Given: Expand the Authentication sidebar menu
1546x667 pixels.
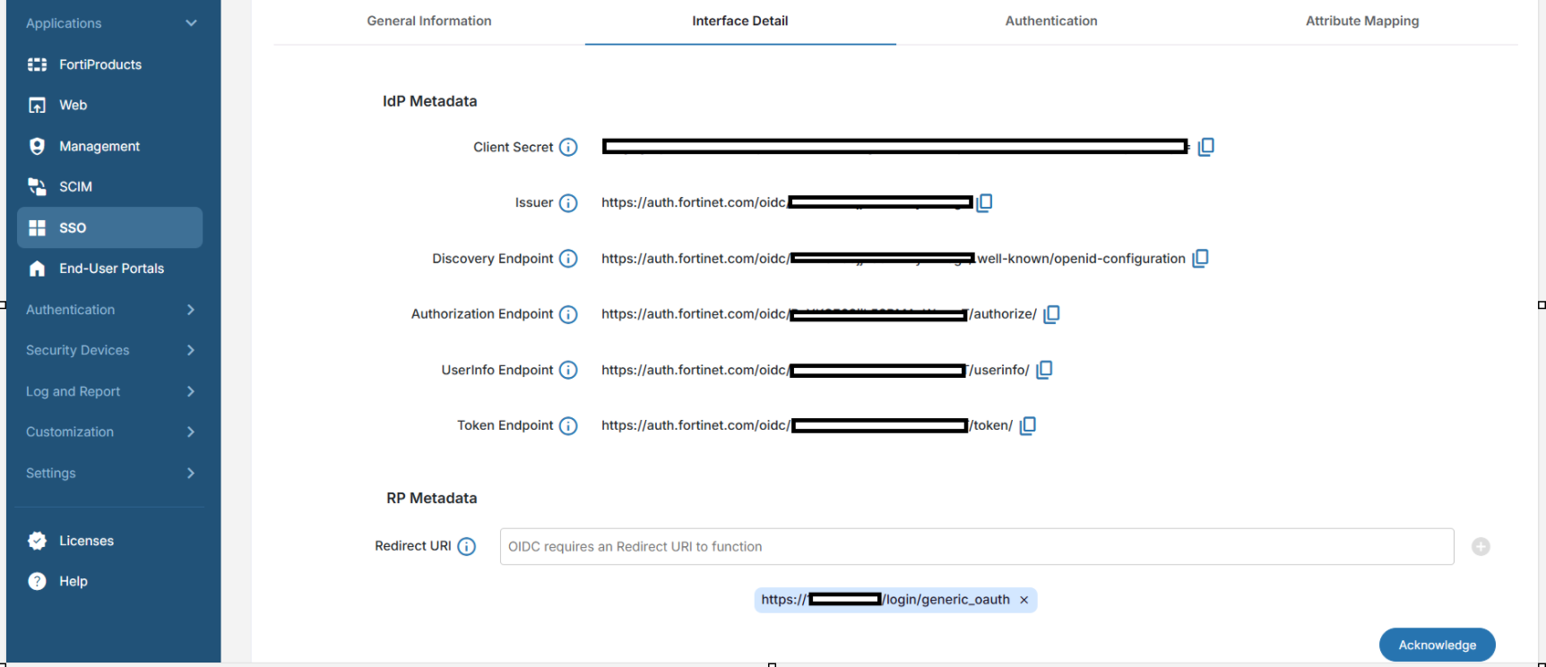Looking at the screenshot, I should [190, 310].
